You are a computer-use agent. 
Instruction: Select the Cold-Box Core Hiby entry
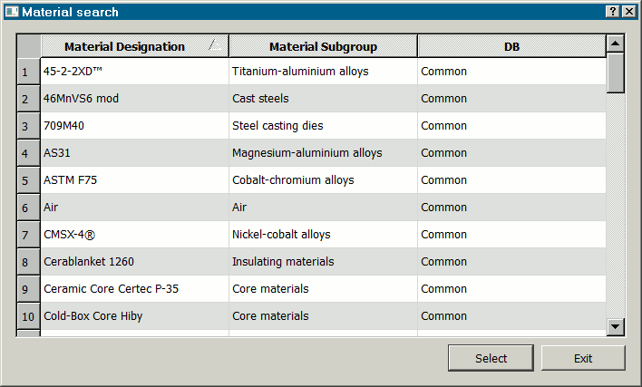pyautogui.click(x=92, y=316)
